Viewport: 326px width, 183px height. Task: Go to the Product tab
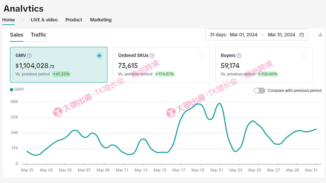tap(74, 20)
